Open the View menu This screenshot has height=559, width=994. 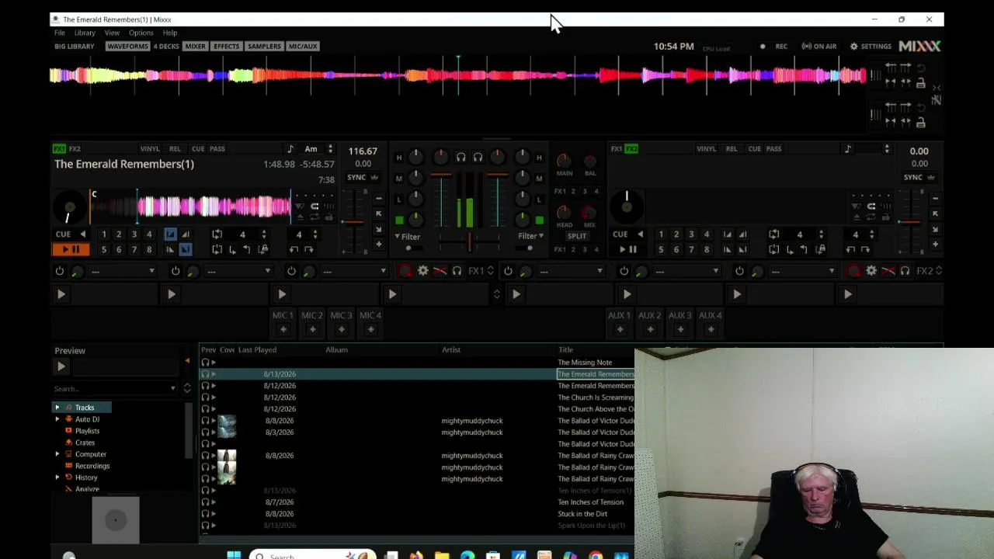(x=112, y=33)
